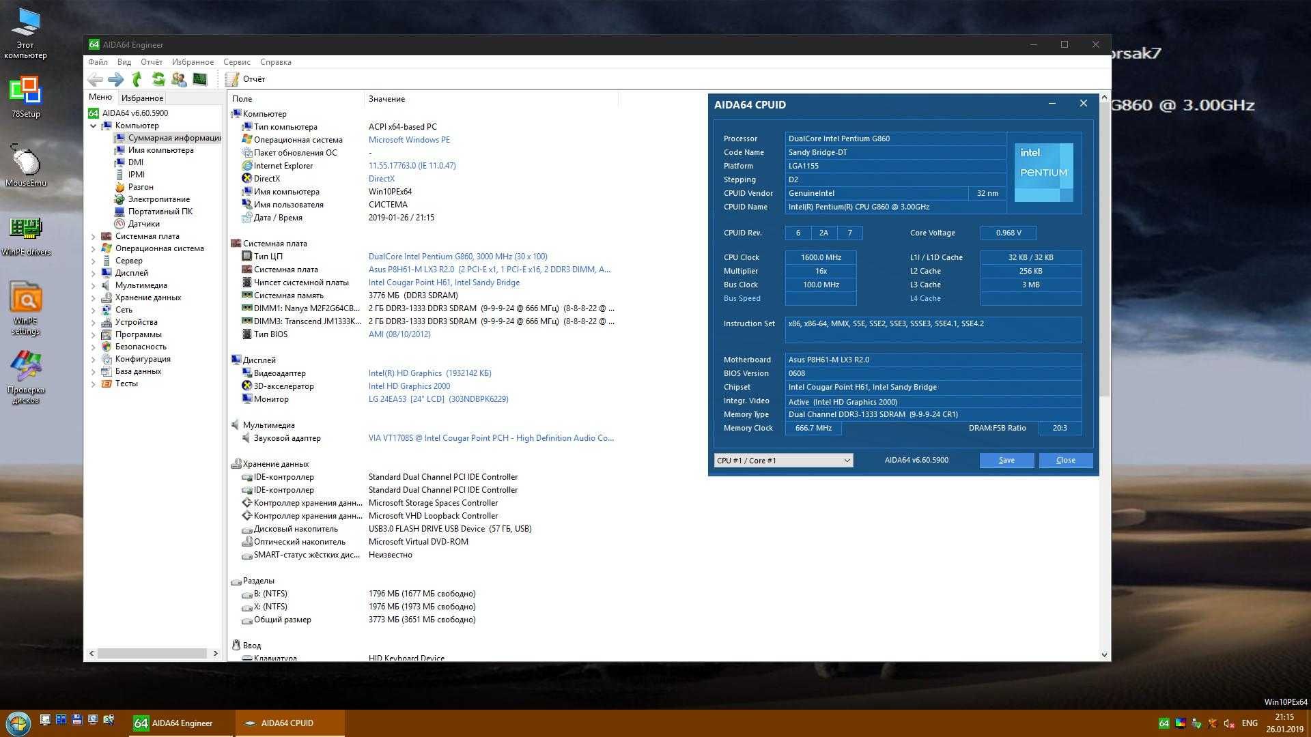Expand the Операционная система tree node

tap(94, 248)
